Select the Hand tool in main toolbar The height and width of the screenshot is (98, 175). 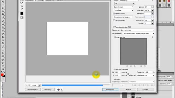3,66
